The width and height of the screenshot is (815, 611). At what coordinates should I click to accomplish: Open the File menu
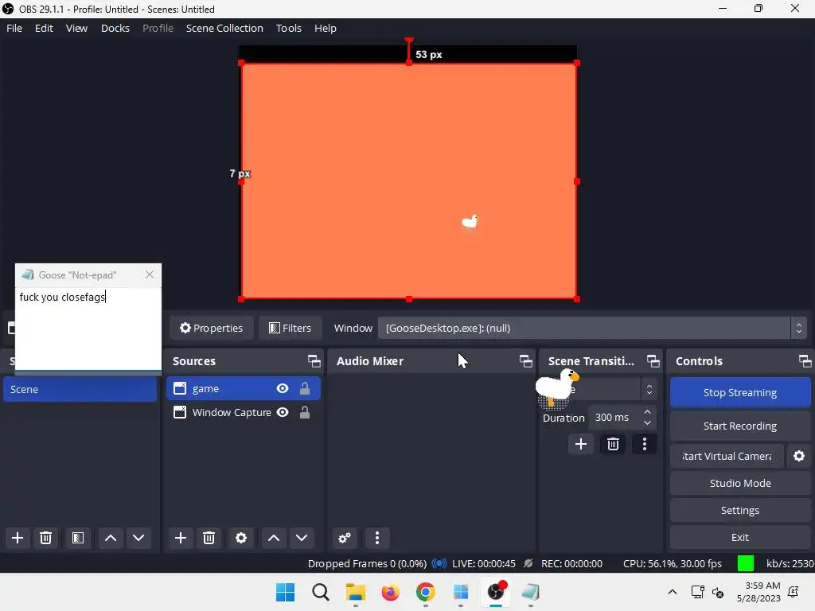pos(14,28)
